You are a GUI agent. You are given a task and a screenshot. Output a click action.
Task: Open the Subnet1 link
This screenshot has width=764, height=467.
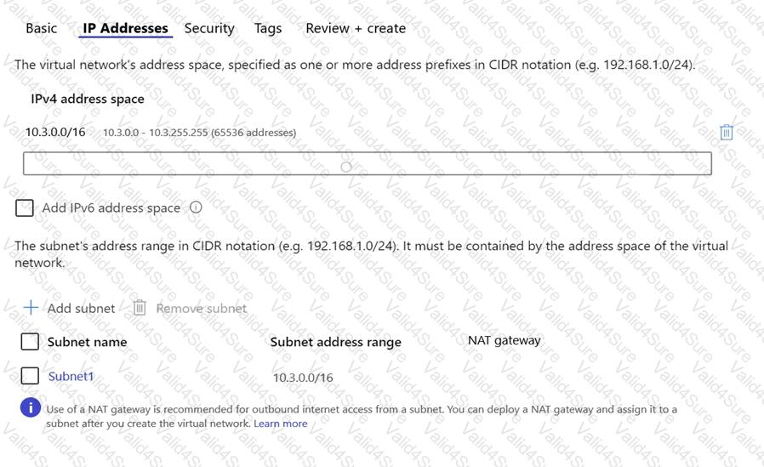point(71,376)
